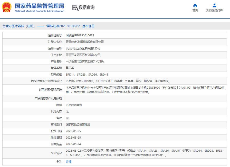Click the document icon beside 境内医疗器械

tap(4, 26)
